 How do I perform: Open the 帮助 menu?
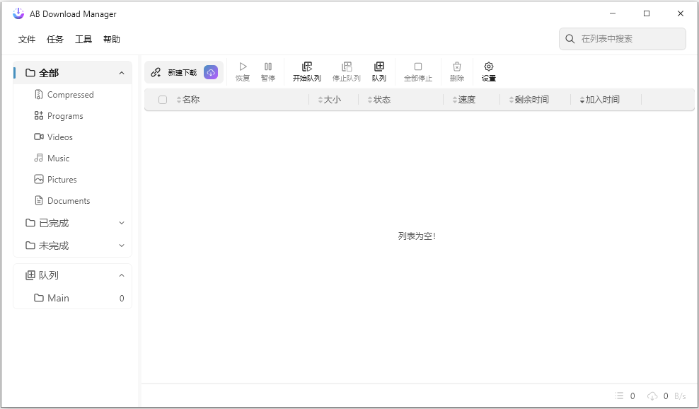coord(112,39)
